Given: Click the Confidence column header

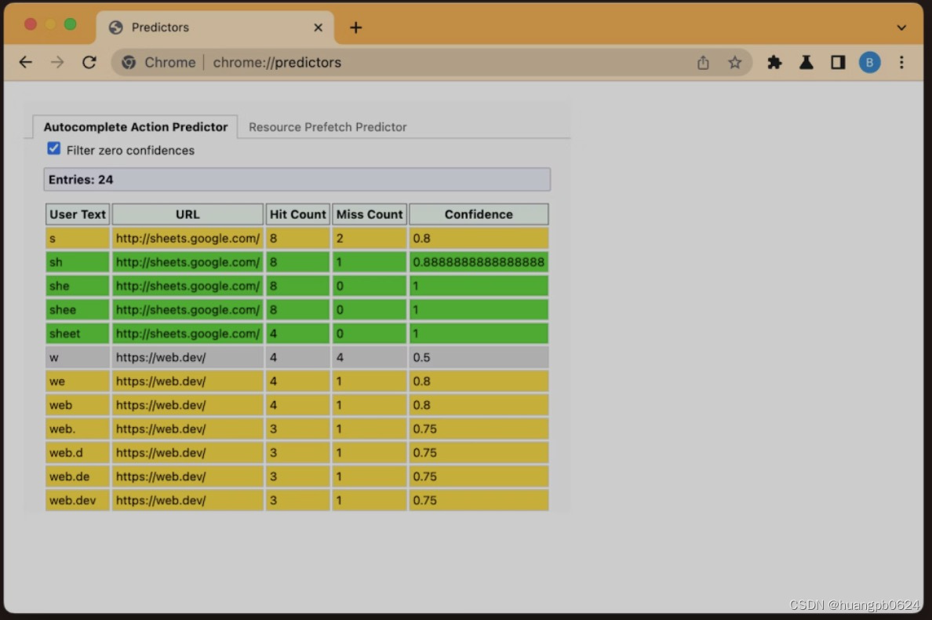Looking at the screenshot, I should click(x=479, y=214).
